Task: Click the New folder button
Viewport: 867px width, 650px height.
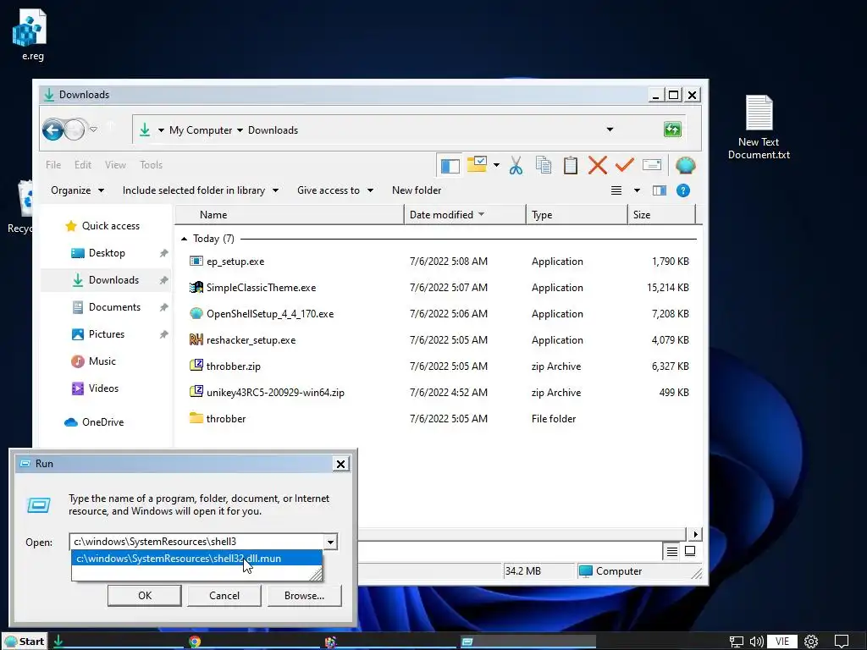Action: tap(417, 190)
